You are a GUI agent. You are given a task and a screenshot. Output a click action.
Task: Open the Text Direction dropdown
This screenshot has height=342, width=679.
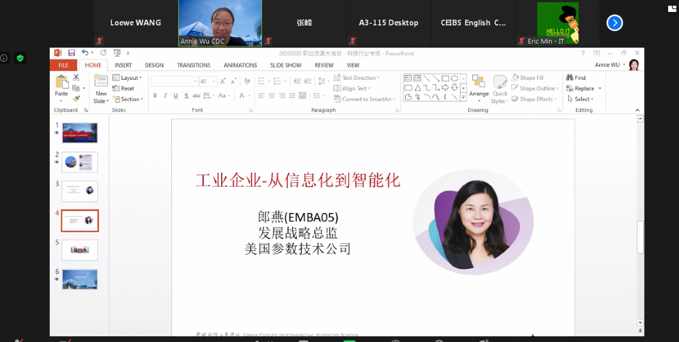(357, 78)
